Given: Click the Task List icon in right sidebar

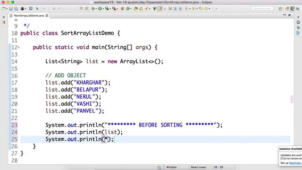Looking at the screenshot, I should [298, 22].
